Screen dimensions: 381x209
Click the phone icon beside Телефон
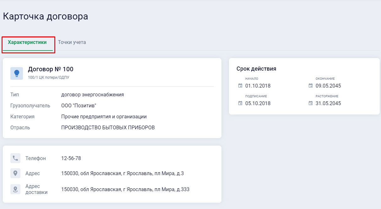(15, 158)
